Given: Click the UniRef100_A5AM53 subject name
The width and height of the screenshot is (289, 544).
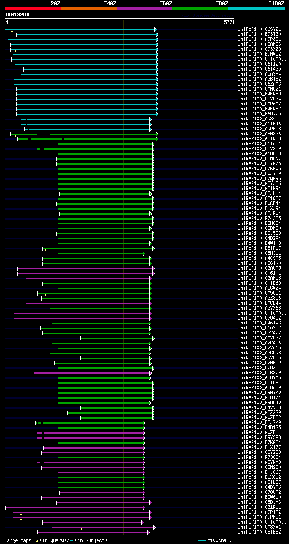Looking at the screenshot, I should pyautogui.click(x=260, y=44).
